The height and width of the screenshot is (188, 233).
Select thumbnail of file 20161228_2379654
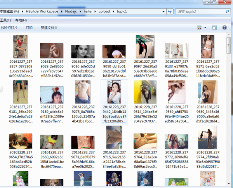point(21,141)
